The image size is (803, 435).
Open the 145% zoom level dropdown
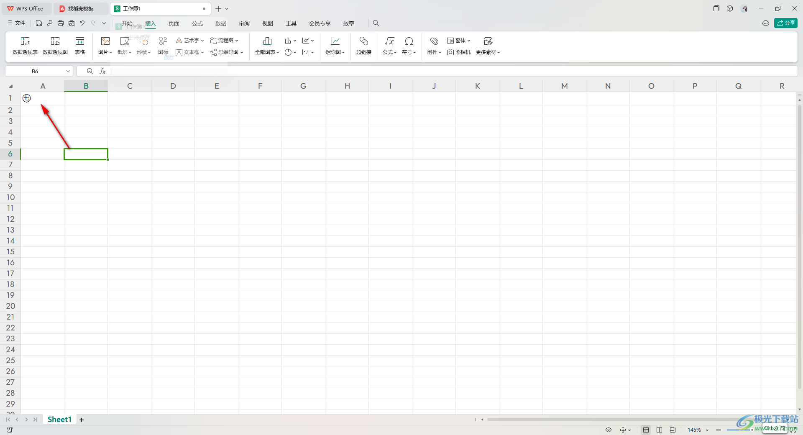pyautogui.click(x=698, y=430)
